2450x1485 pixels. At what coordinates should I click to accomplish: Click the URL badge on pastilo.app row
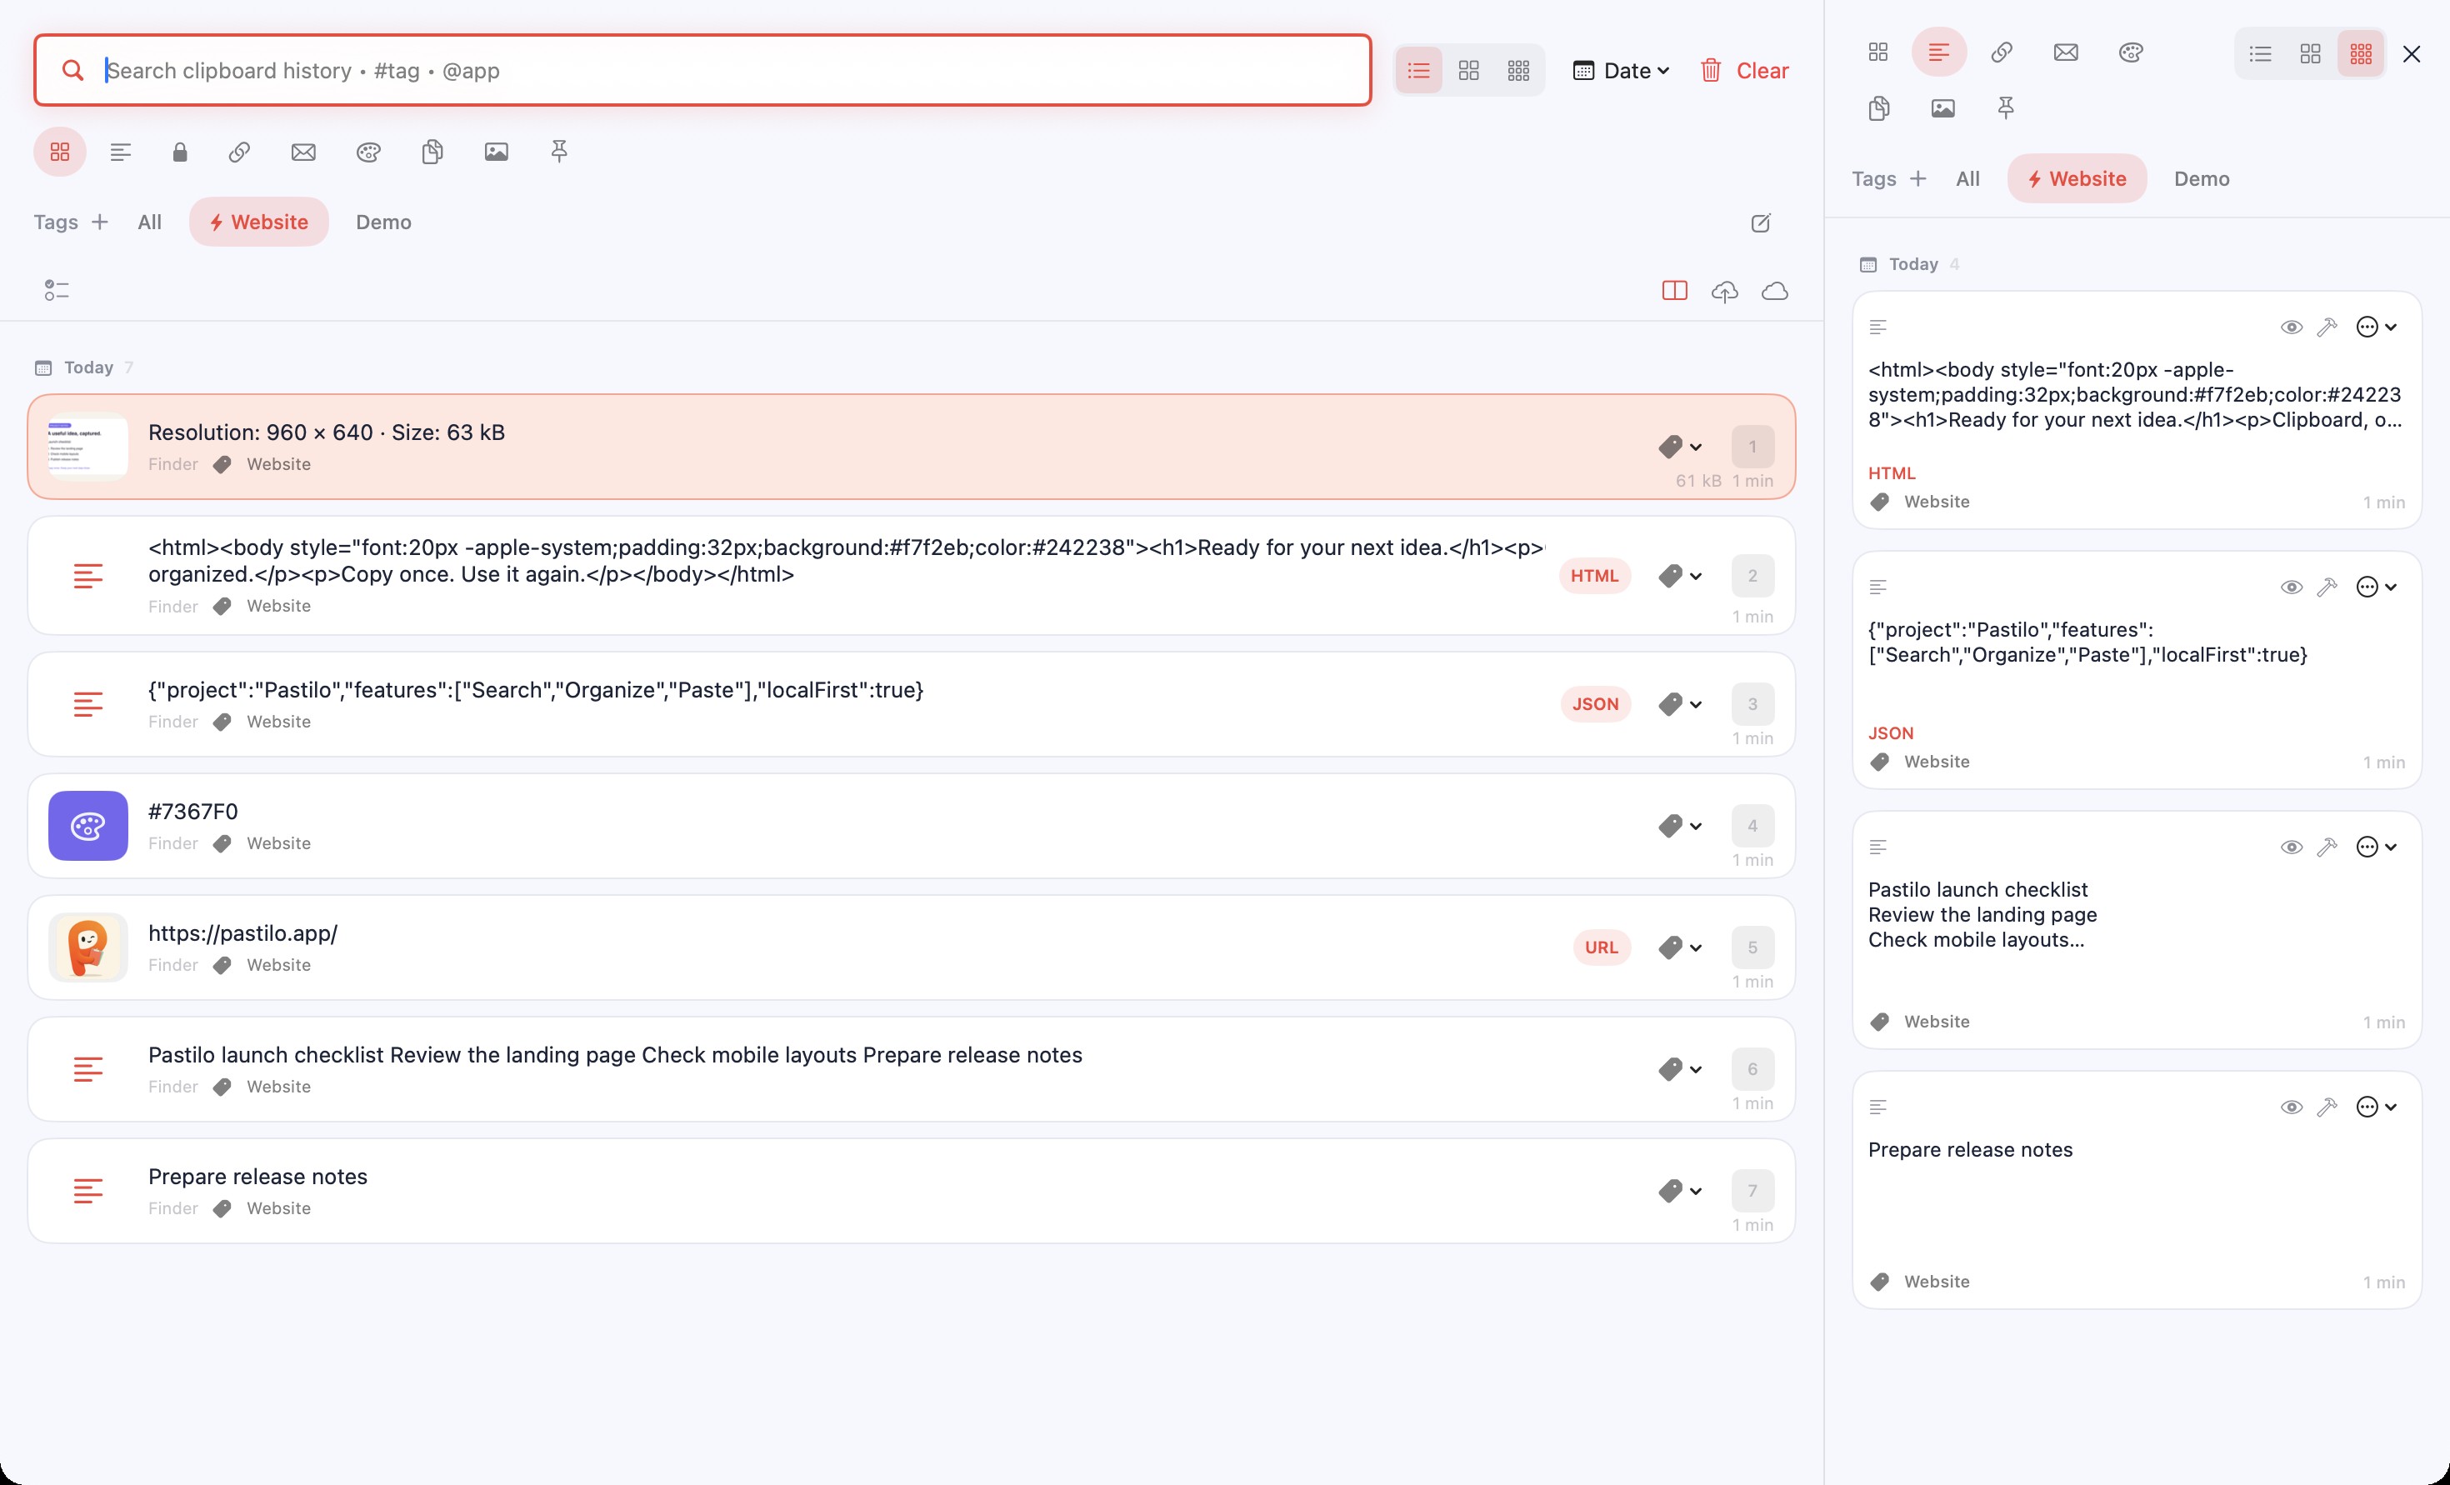[x=1601, y=947]
